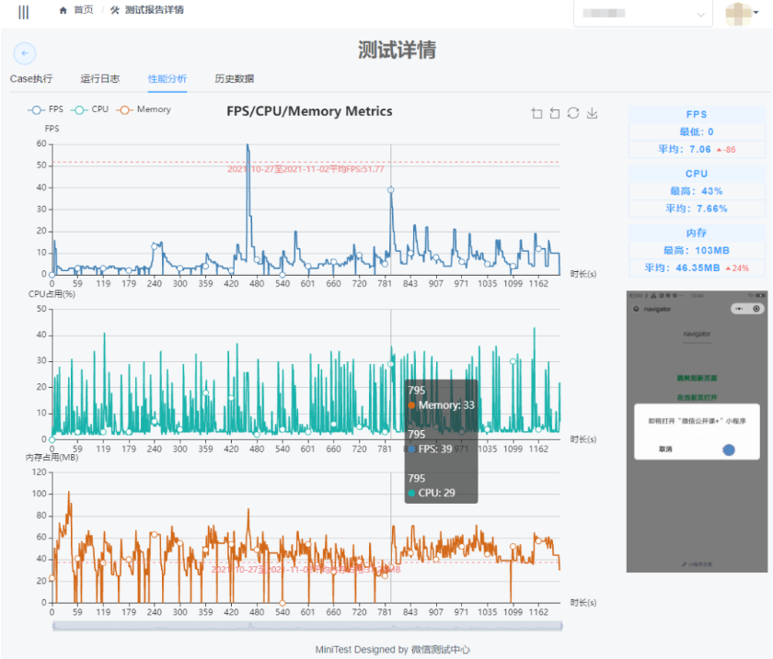Click the highlighted FPS data point at 795
Screen dimensions: 773x659
[390, 189]
